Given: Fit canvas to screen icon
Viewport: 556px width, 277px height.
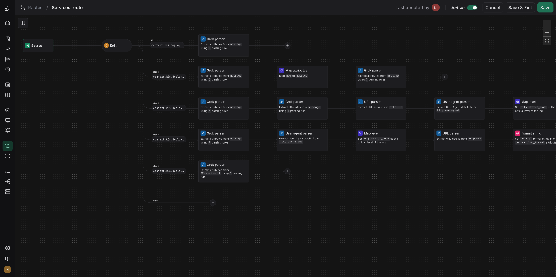Looking at the screenshot, I should [x=547, y=41].
